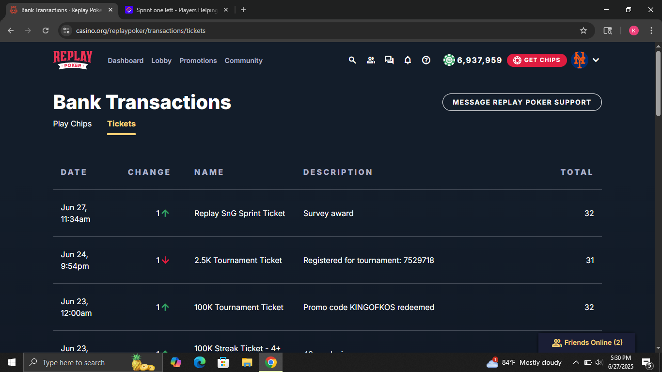This screenshot has width=662, height=372.
Task: Close the Bank Transactions tab
Action: click(x=110, y=10)
